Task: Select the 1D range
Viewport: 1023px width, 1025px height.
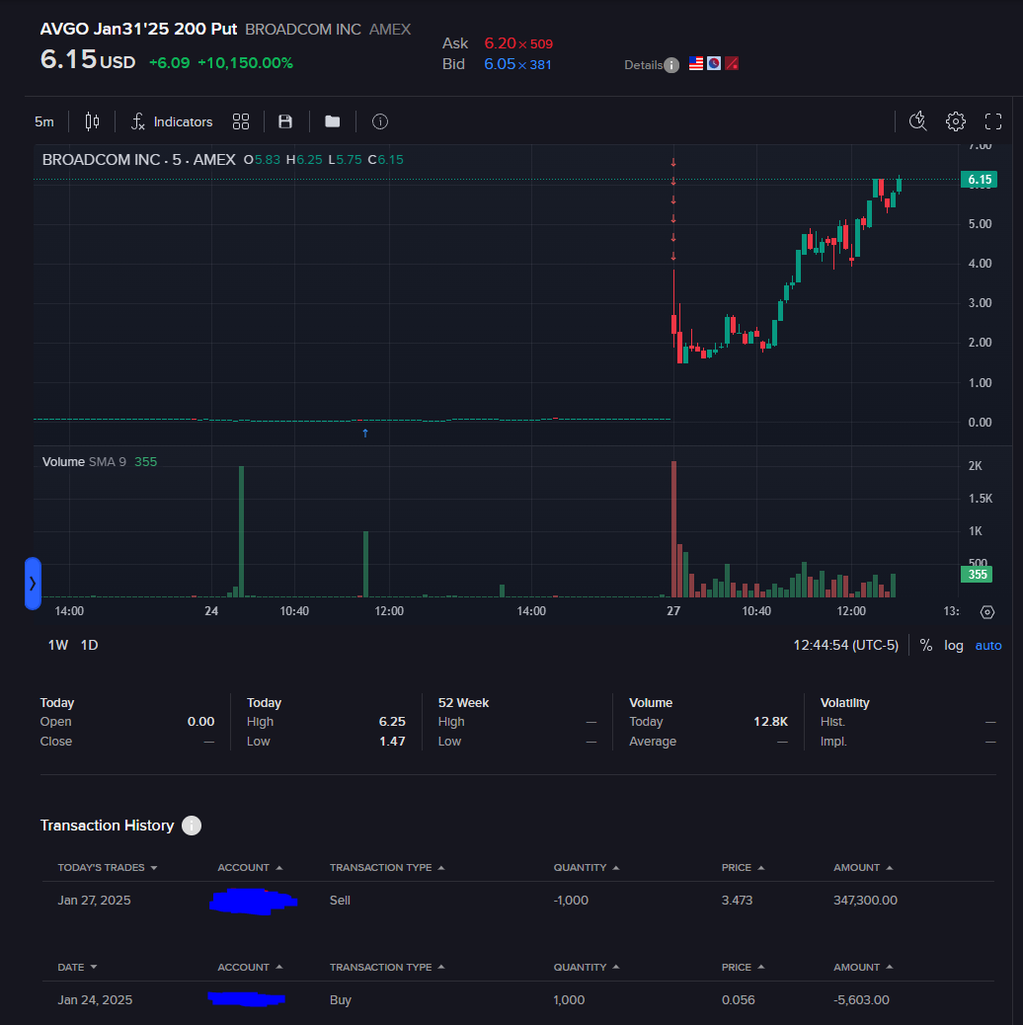Action: 90,645
